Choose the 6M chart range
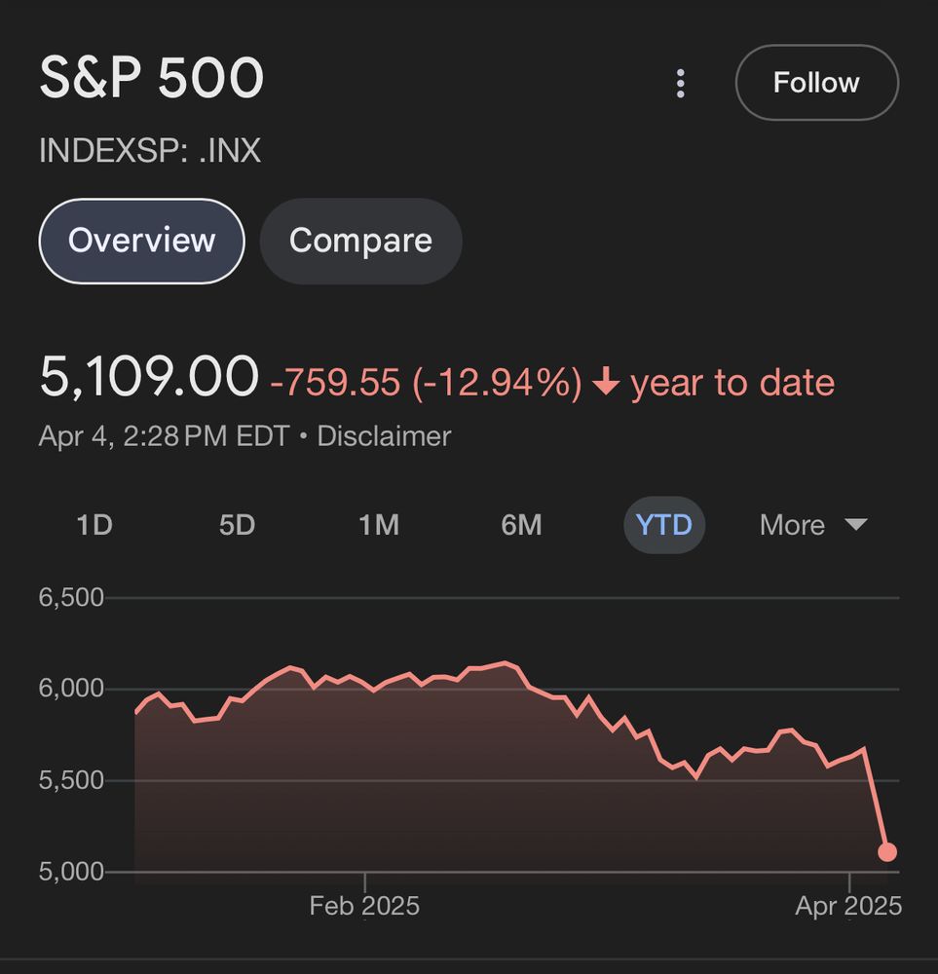Screen dimensions: 938x974 coord(521,525)
